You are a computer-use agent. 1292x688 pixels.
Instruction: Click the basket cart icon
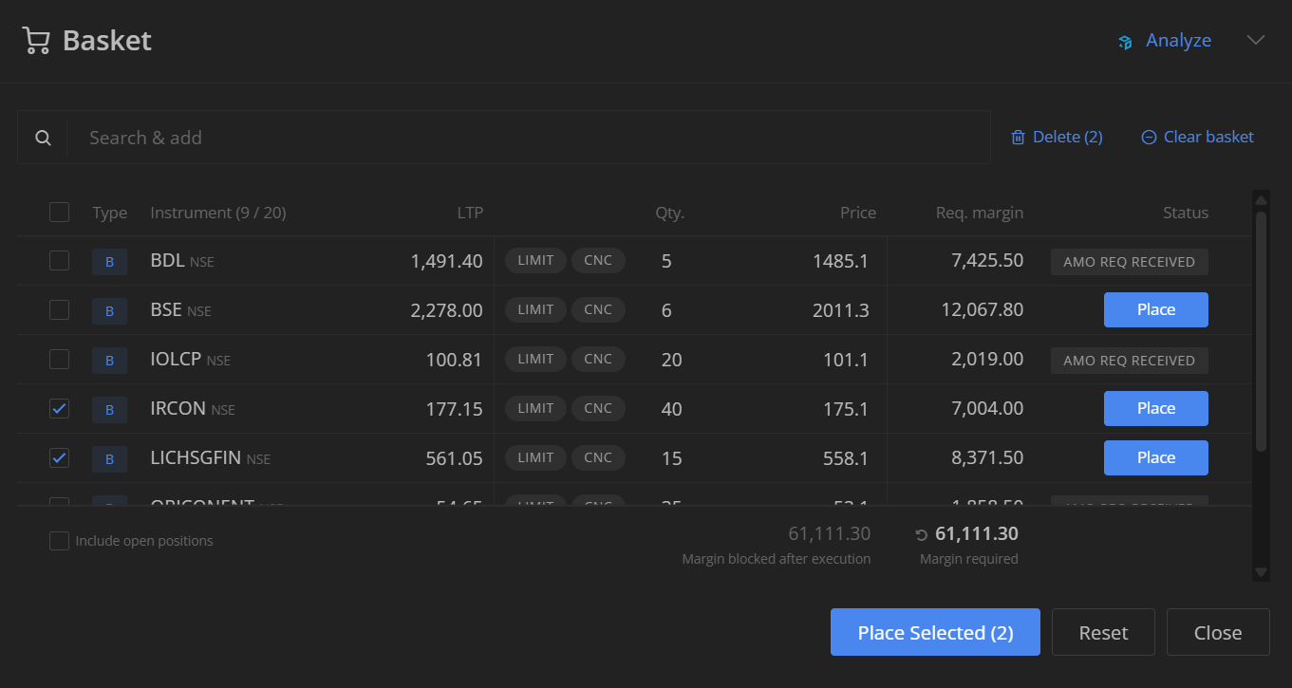point(36,41)
